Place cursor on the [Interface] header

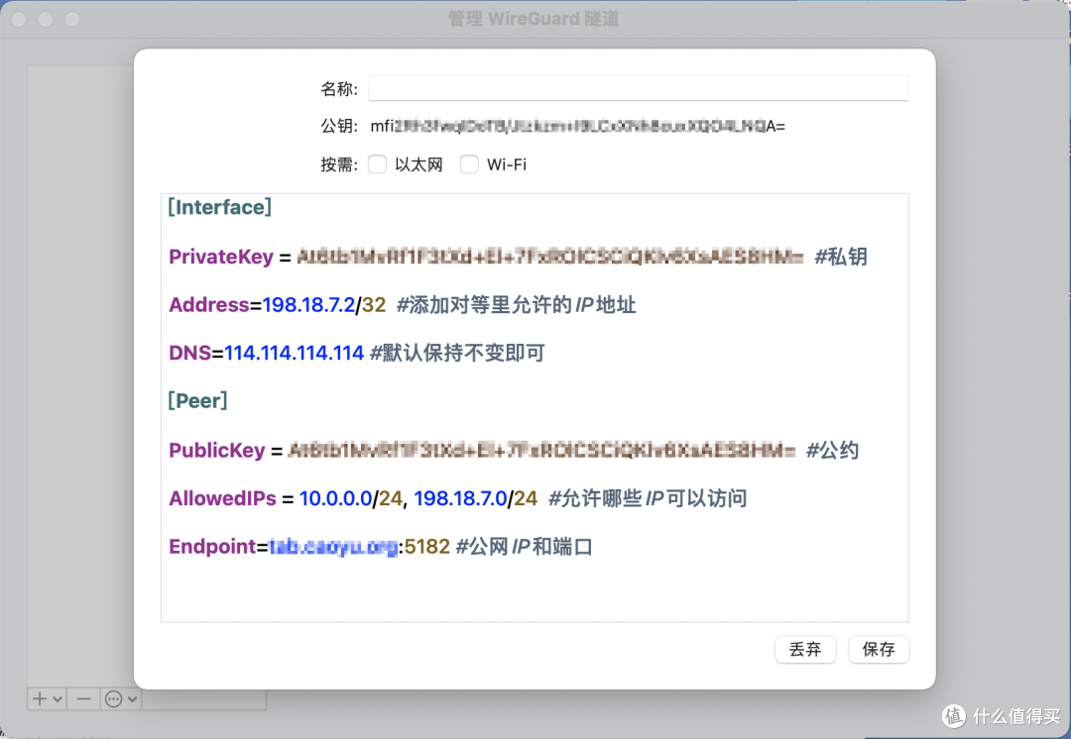click(x=219, y=207)
